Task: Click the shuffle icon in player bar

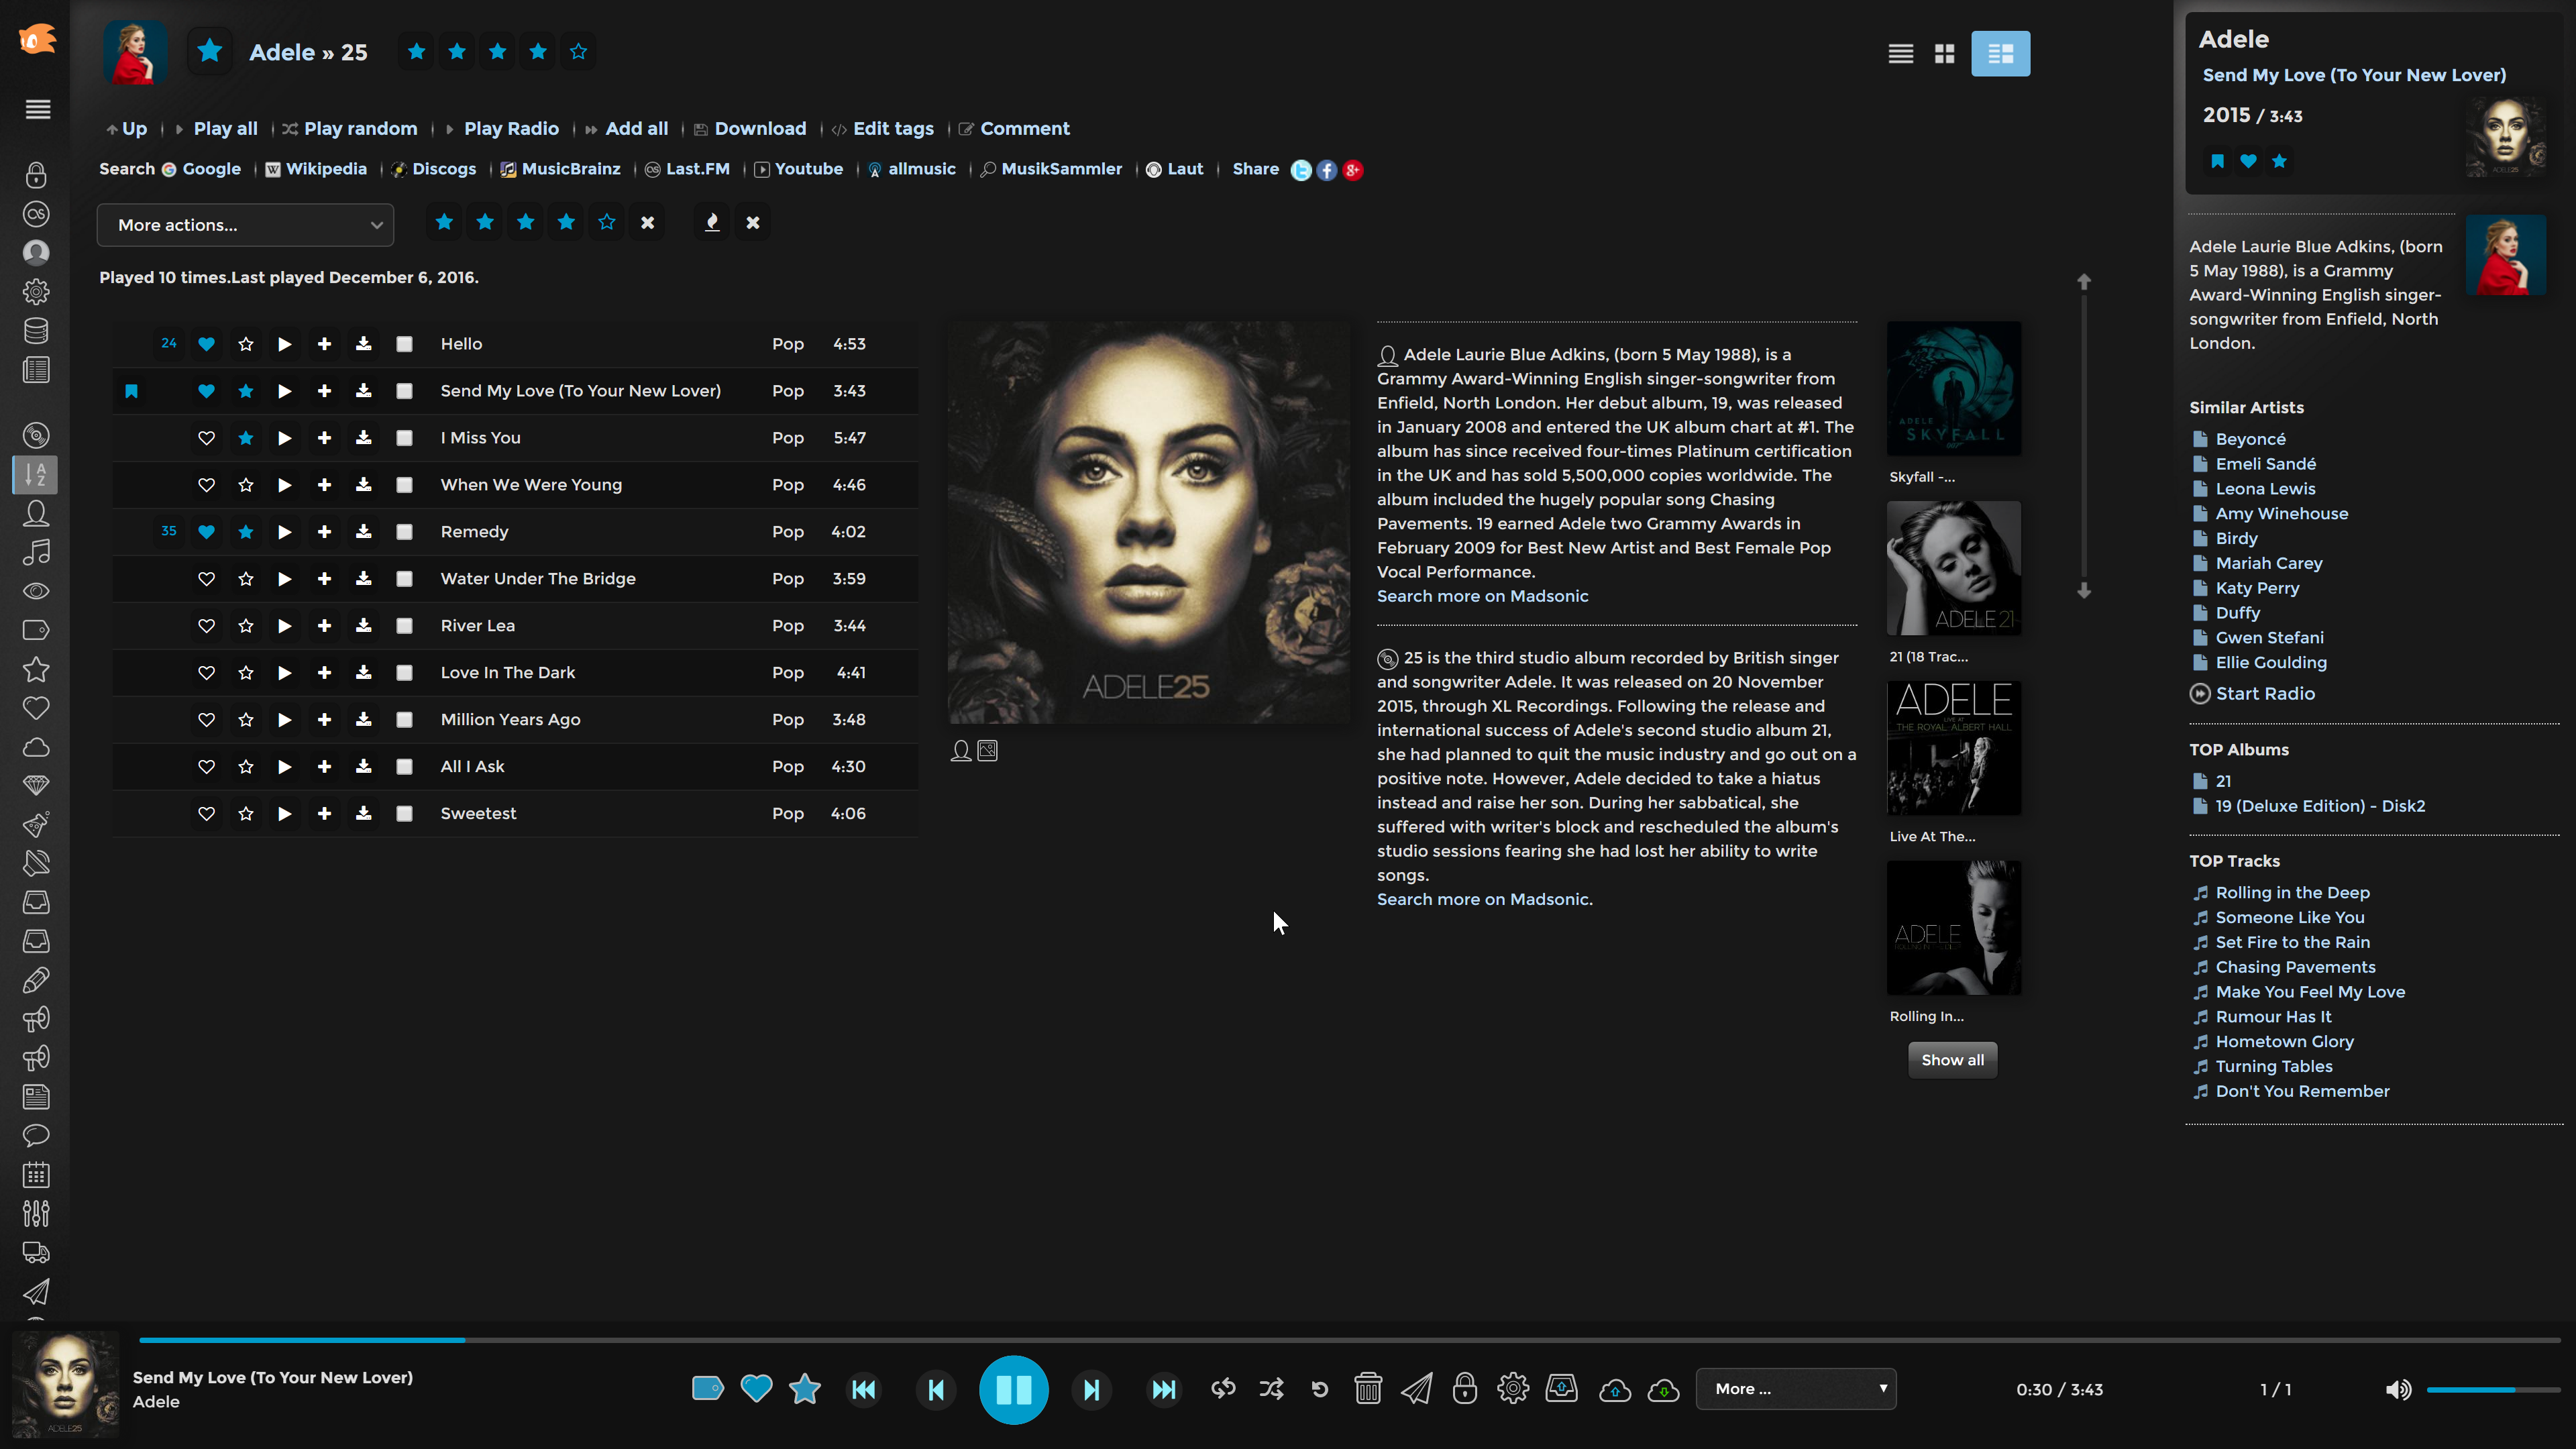Action: [1271, 1389]
